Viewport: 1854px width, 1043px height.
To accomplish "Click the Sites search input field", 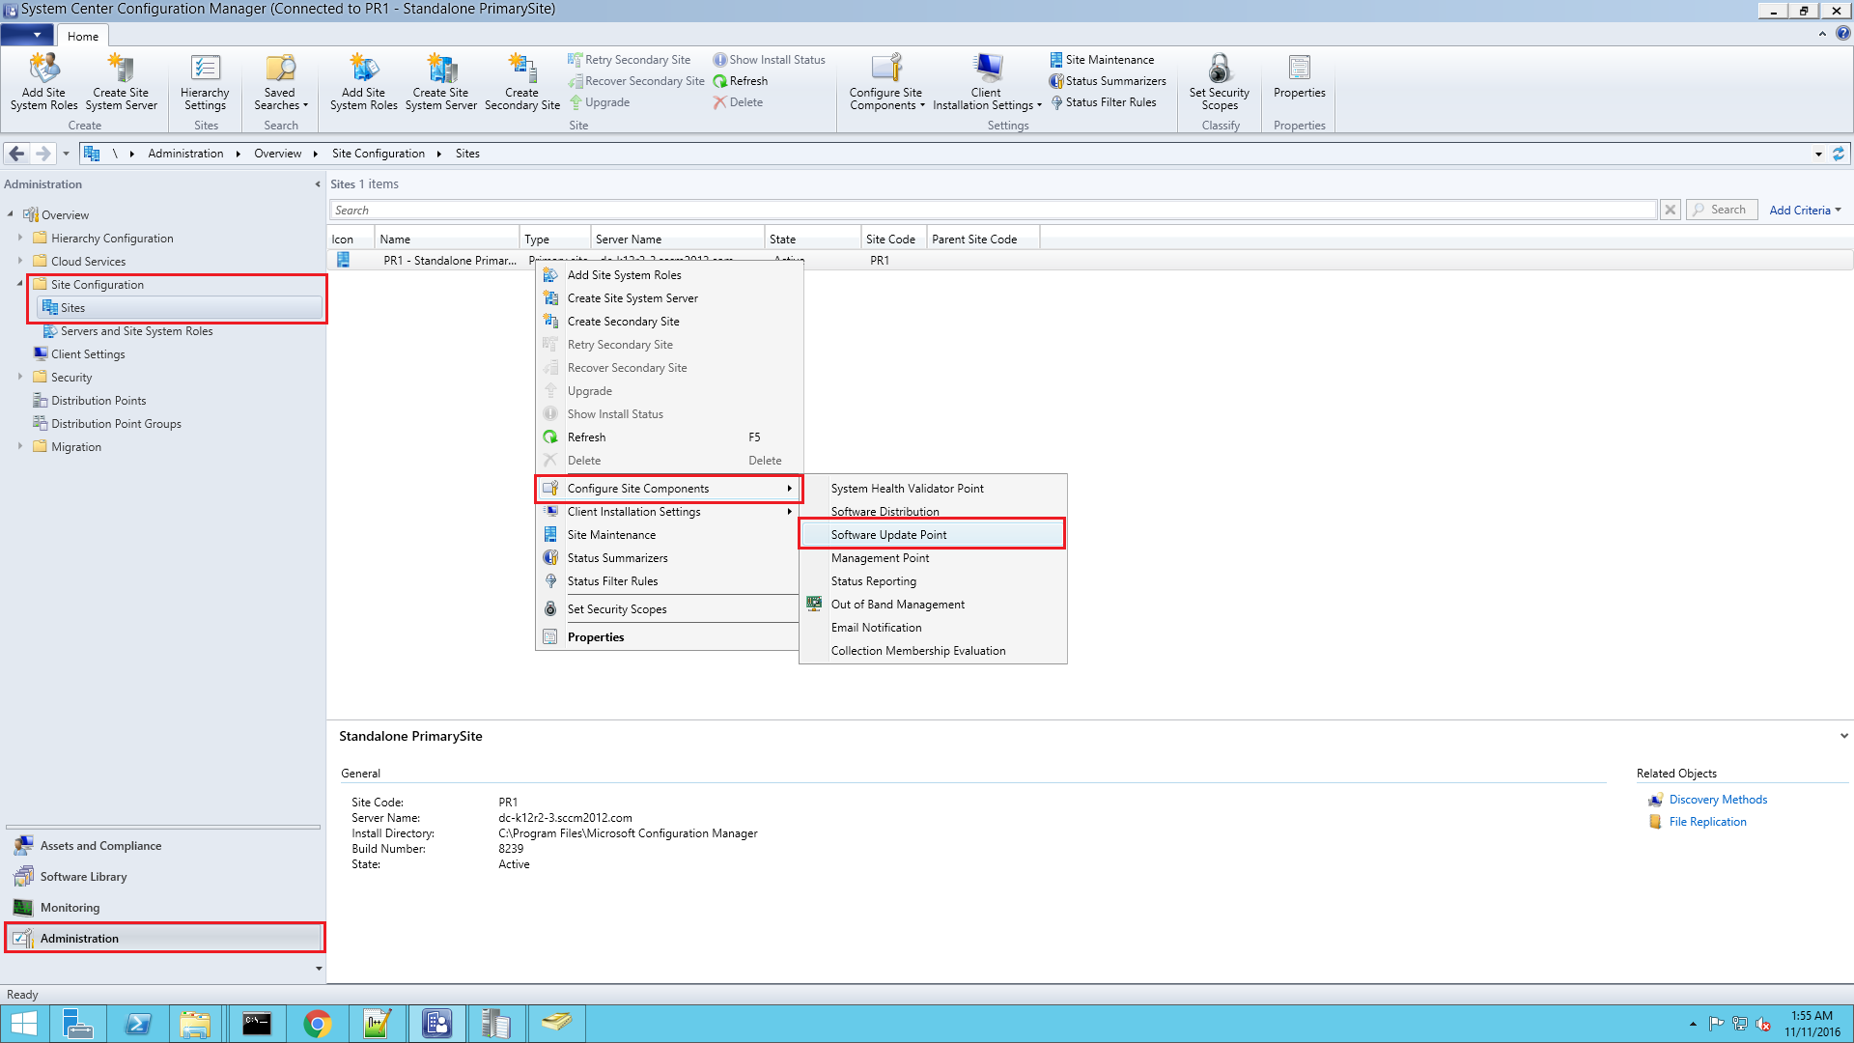I will click(x=993, y=210).
